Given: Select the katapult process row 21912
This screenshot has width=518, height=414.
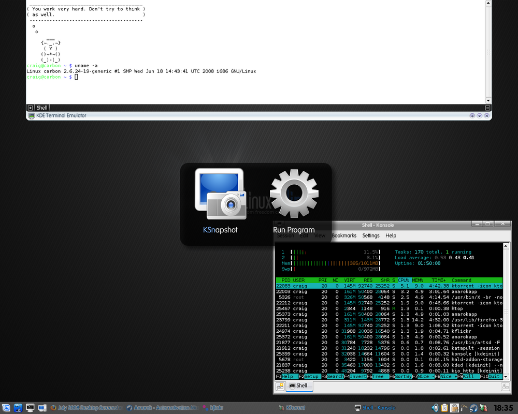Looking at the screenshot, I should (x=389, y=348).
